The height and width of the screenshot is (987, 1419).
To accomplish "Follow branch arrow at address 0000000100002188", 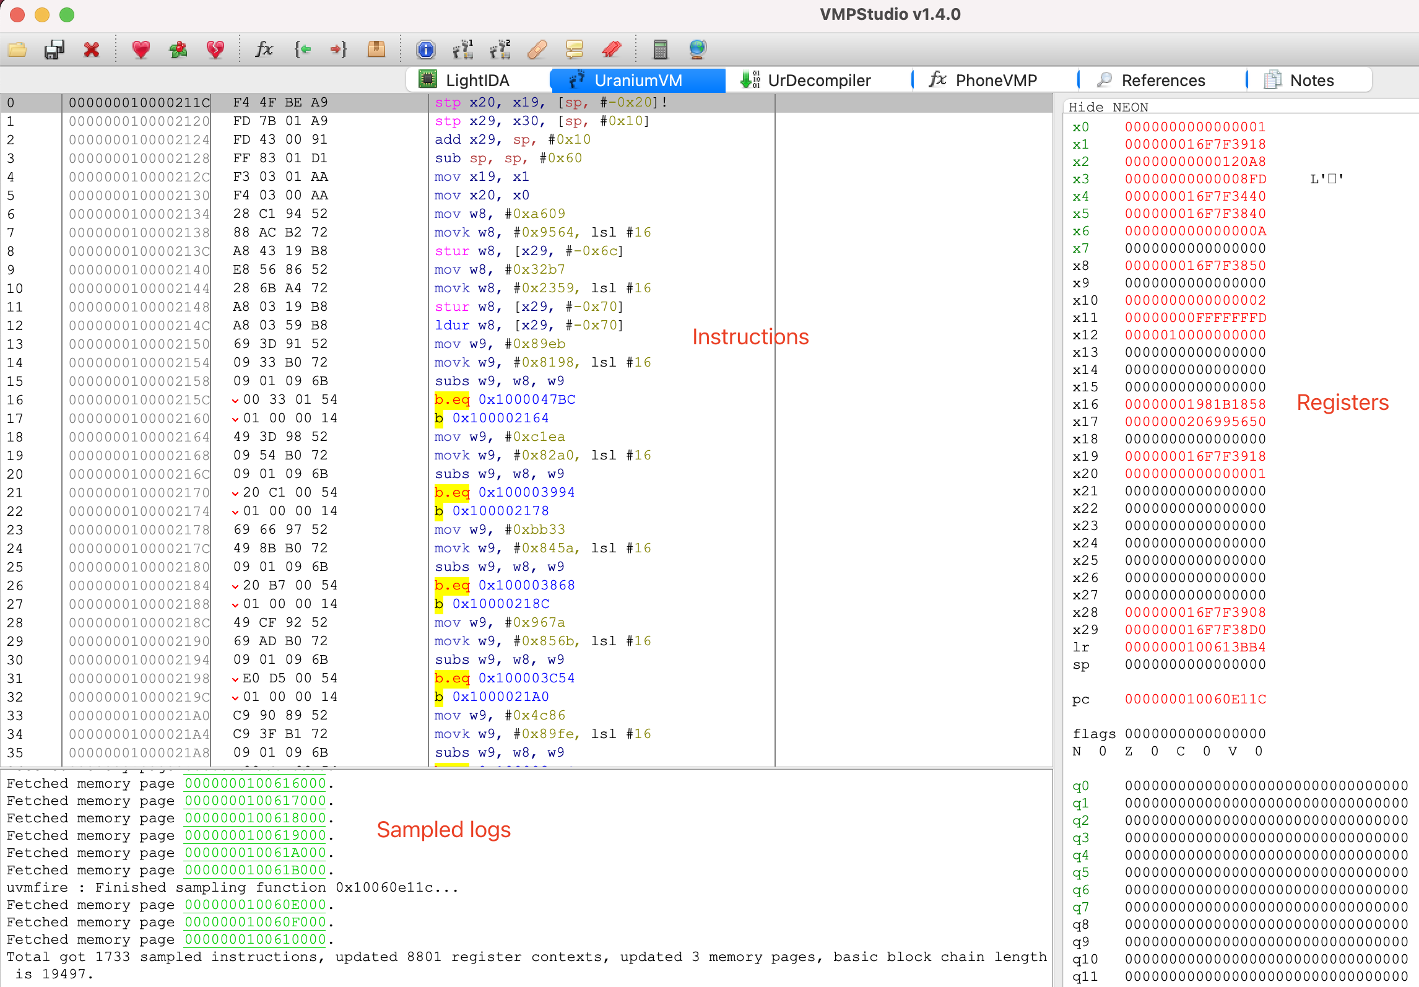I will coord(235,605).
